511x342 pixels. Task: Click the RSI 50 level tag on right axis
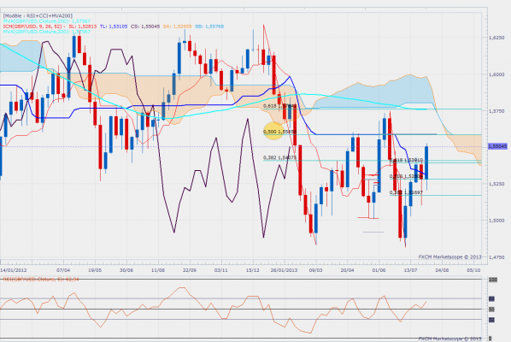[x=491, y=309]
